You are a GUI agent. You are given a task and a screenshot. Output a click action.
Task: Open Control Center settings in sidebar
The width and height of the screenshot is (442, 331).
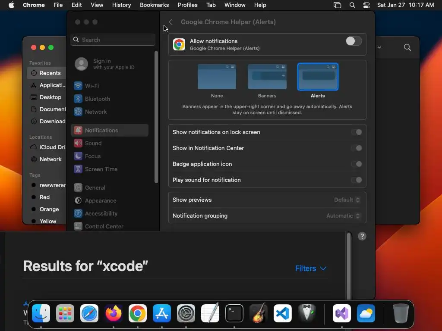coord(110,226)
